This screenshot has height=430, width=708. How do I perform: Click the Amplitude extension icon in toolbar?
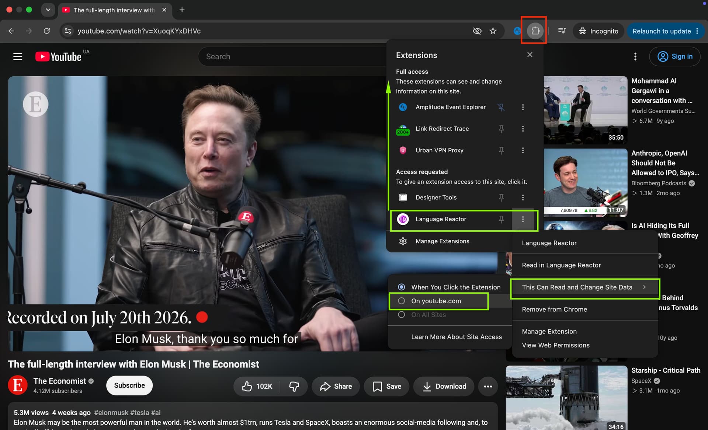click(517, 31)
